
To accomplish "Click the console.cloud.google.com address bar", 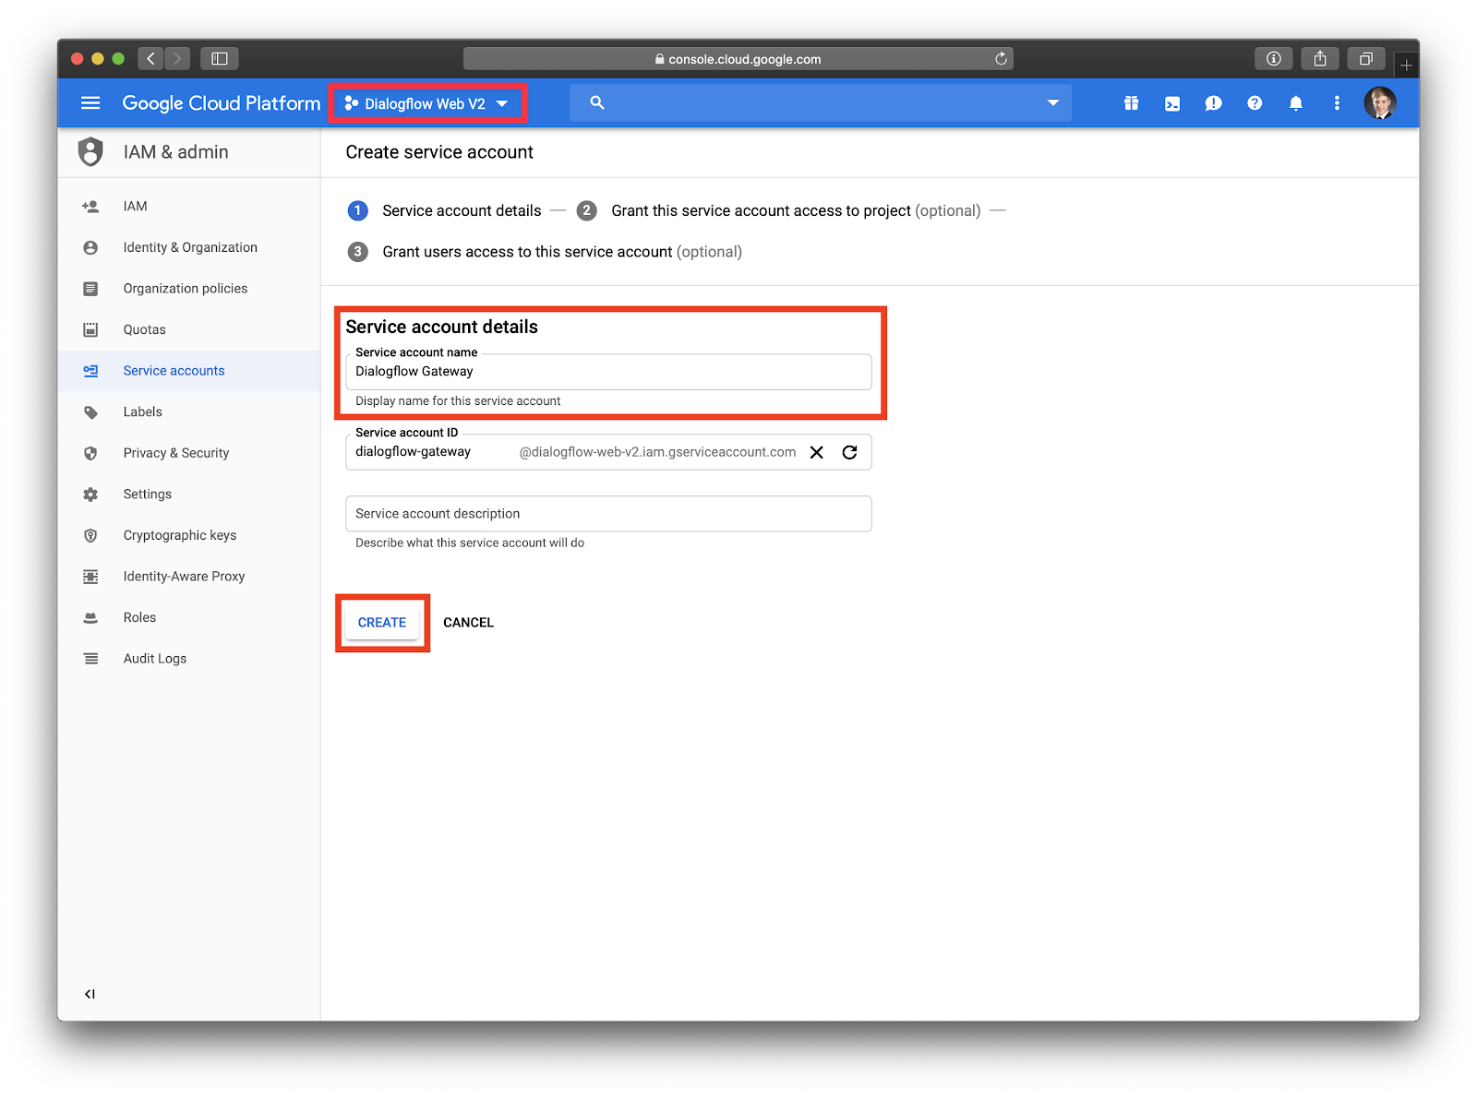I will [738, 59].
